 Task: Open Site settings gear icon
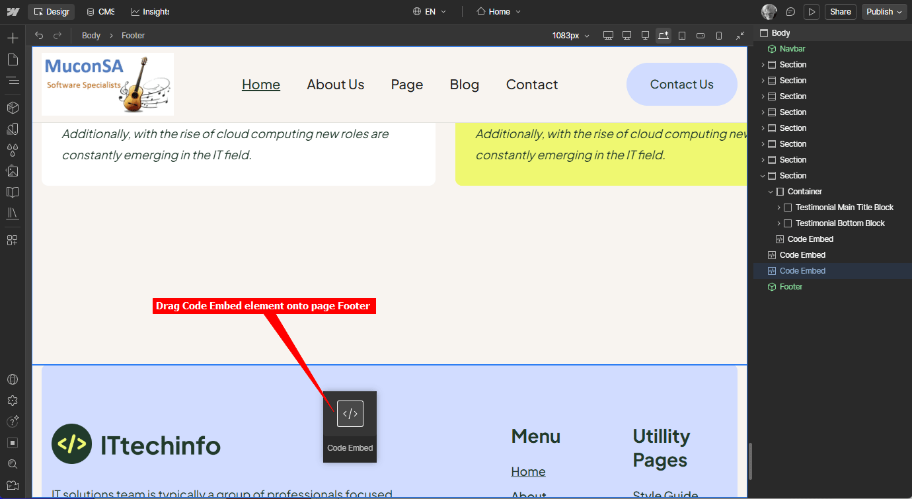point(13,401)
